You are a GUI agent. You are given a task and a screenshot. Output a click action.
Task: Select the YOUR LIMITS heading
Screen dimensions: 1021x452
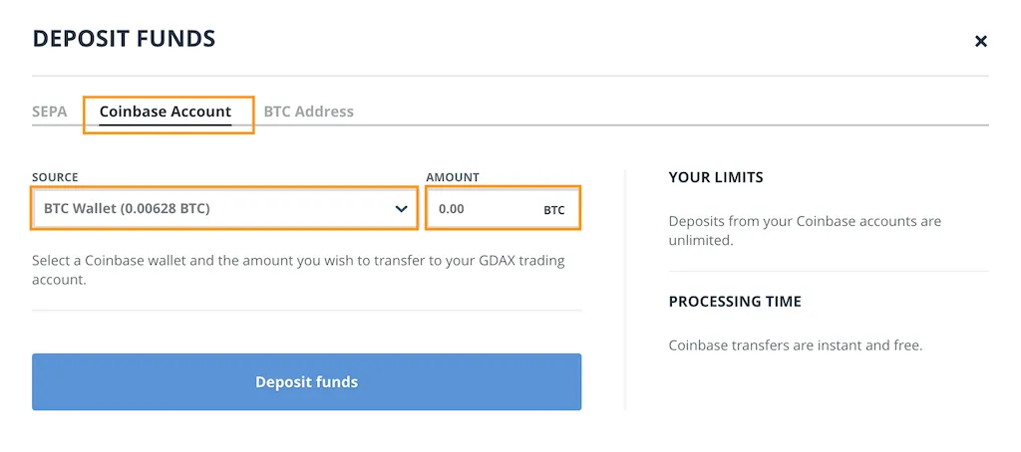pyautogui.click(x=716, y=177)
